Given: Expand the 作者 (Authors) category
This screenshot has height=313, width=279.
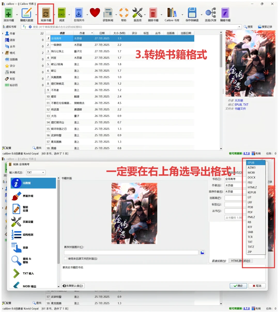Looking at the screenshot, I should click(3, 34).
